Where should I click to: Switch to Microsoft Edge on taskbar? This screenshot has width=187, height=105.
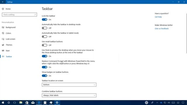[x=39, y=102]
